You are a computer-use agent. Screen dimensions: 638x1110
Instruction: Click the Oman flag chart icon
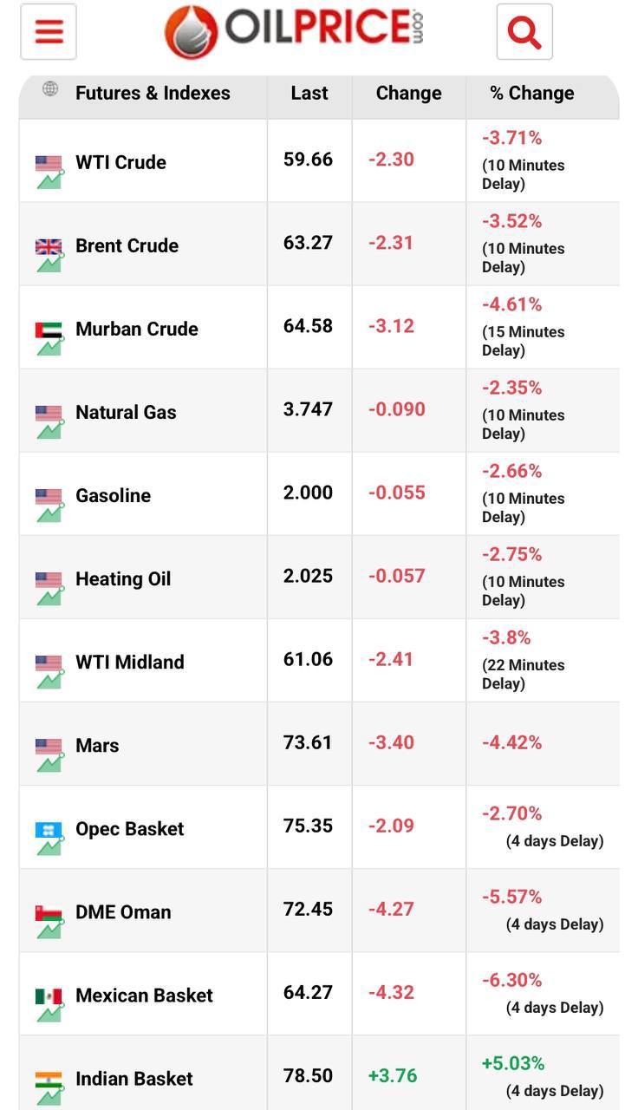click(49, 921)
